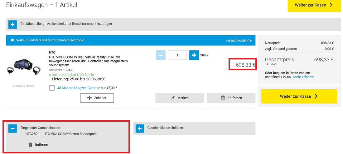Click the Weiter zur Kasse button below Gesamtpreis
The image size is (343, 154).
pos(299,96)
